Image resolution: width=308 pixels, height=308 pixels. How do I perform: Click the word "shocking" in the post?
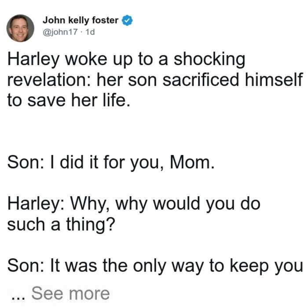pos(209,59)
